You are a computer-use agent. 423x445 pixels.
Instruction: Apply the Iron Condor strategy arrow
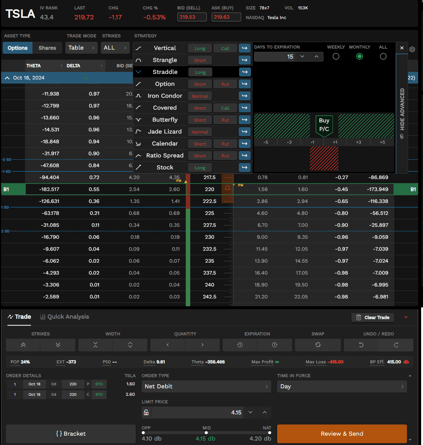245,96
